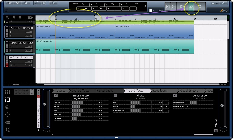This screenshot has width=233, height=140.
Task: Open AmpSimulator preset Big Twin Clean
Action: 81,98
